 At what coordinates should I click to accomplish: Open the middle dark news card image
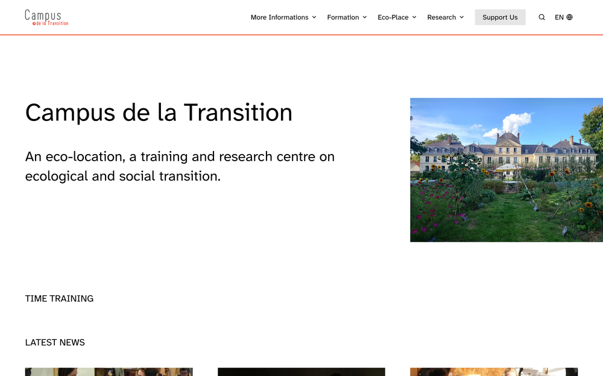click(x=301, y=372)
